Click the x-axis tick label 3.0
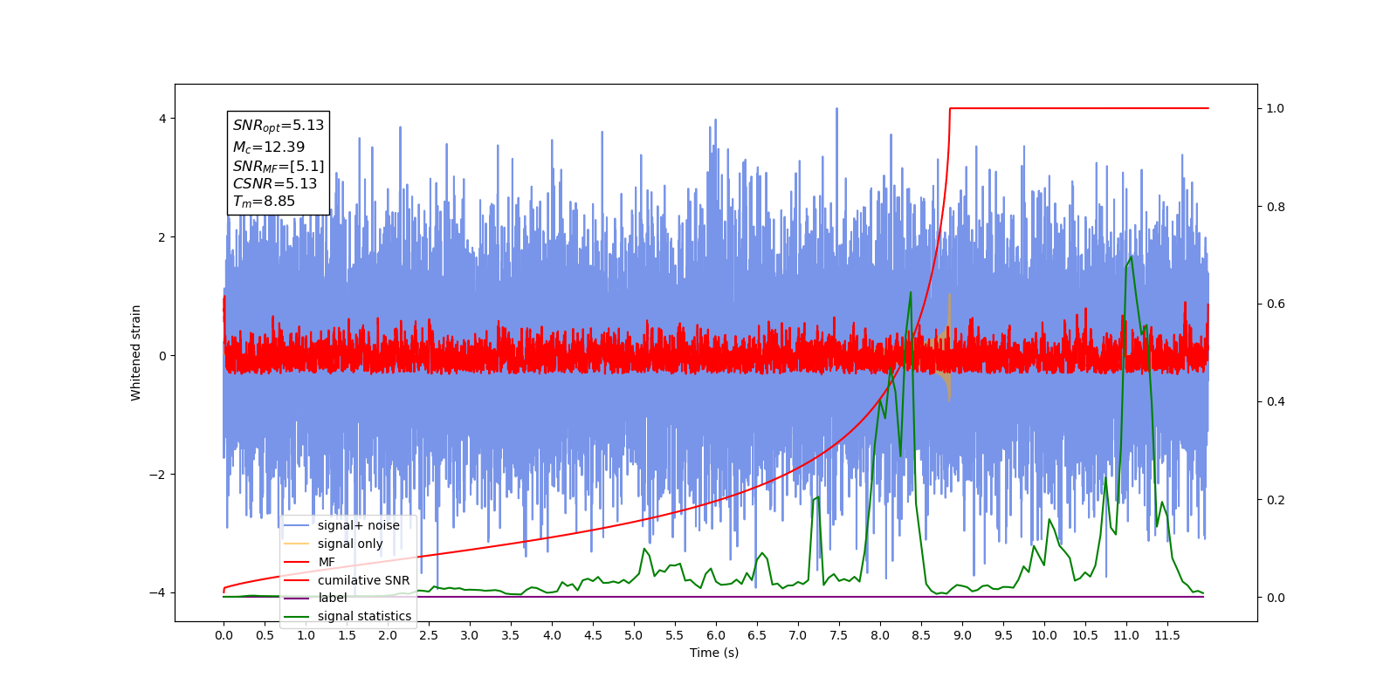Image resolution: width=1397 pixels, height=698 pixels. point(470,635)
